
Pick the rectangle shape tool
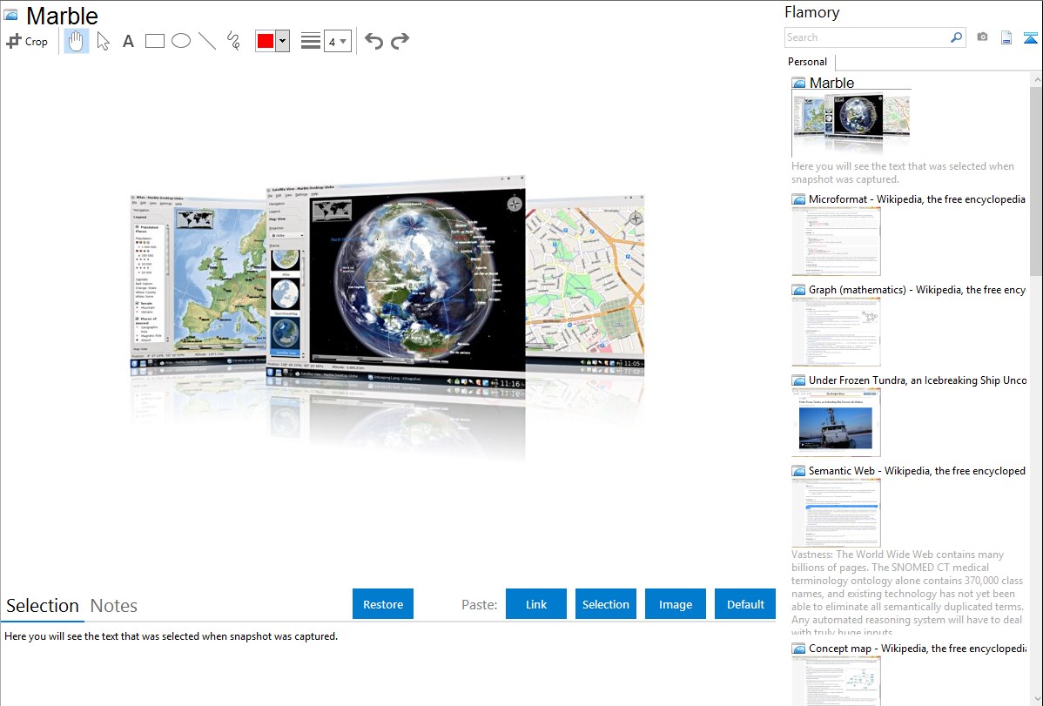[155, 41]
